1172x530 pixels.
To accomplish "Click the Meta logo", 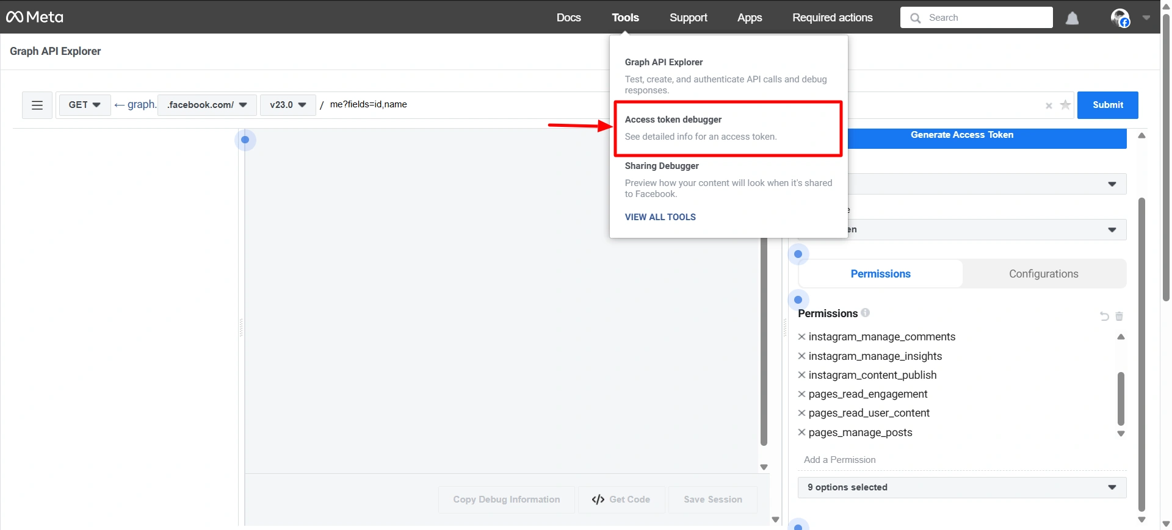I will [35, 17].
